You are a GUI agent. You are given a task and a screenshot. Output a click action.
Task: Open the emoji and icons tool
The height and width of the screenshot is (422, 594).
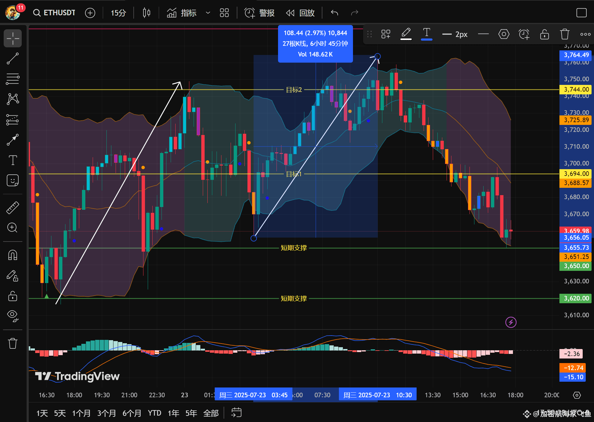pos(13,180)
